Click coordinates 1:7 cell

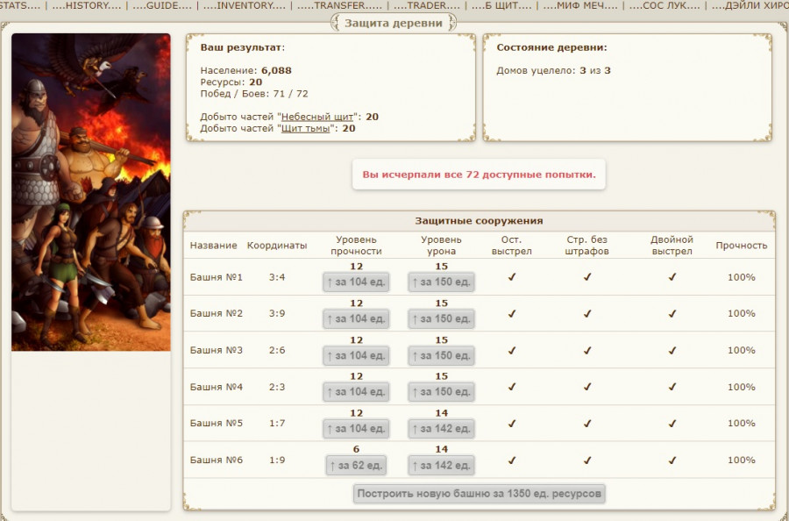277,424
